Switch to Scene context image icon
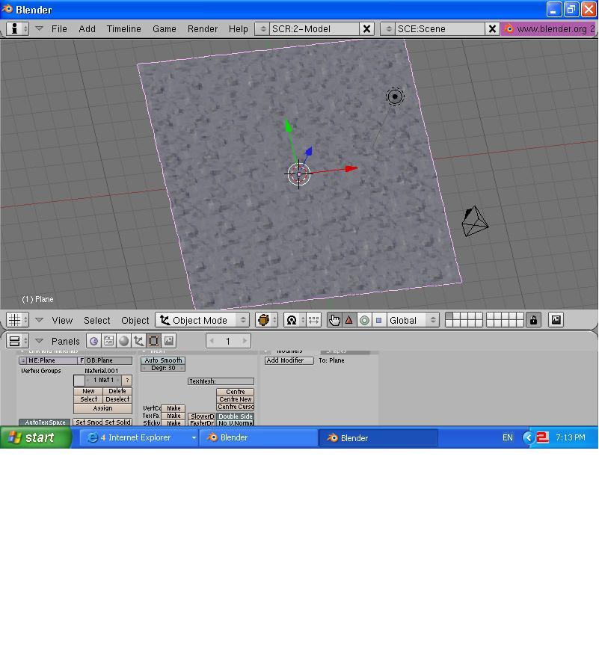The width and height of the screenshot is (599, 646). tap(169, 341)
